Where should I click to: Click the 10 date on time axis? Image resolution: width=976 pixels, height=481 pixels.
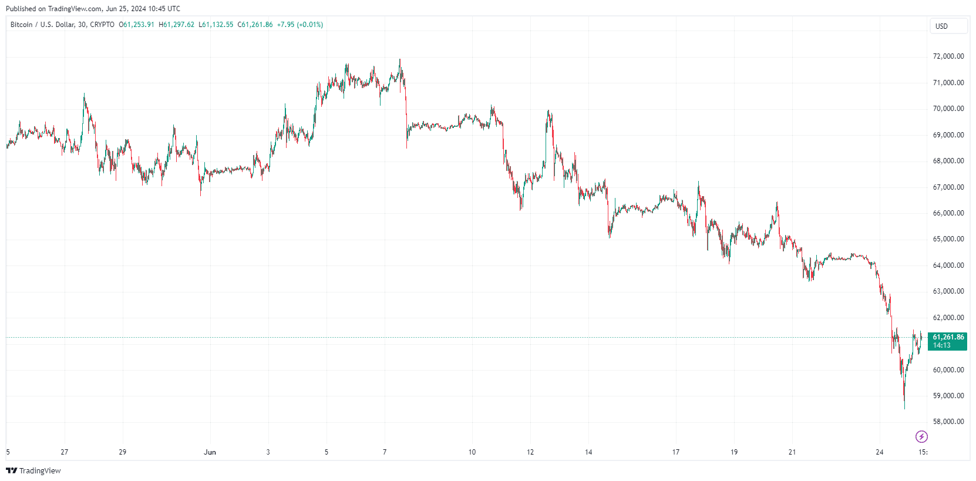point(472,452)
